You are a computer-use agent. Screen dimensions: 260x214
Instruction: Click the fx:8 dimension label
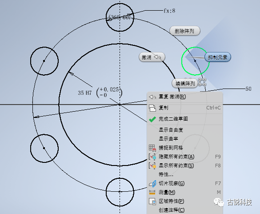click(169, 11)
